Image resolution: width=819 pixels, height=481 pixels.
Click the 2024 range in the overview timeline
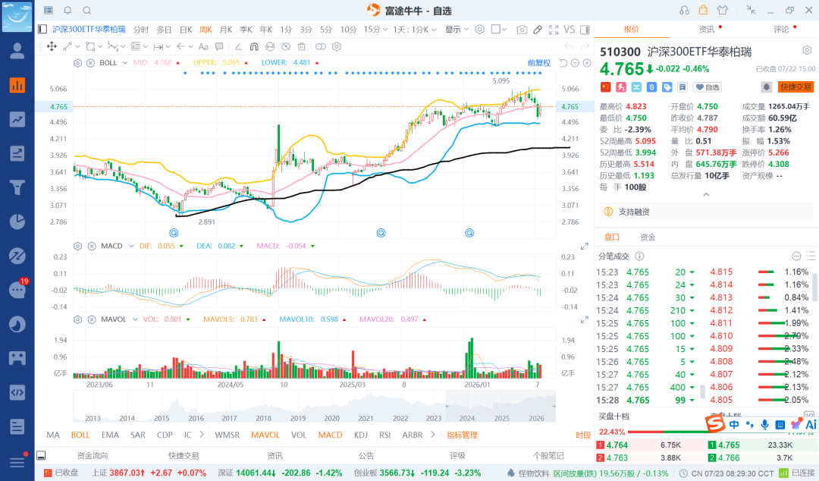pos(467,418)
